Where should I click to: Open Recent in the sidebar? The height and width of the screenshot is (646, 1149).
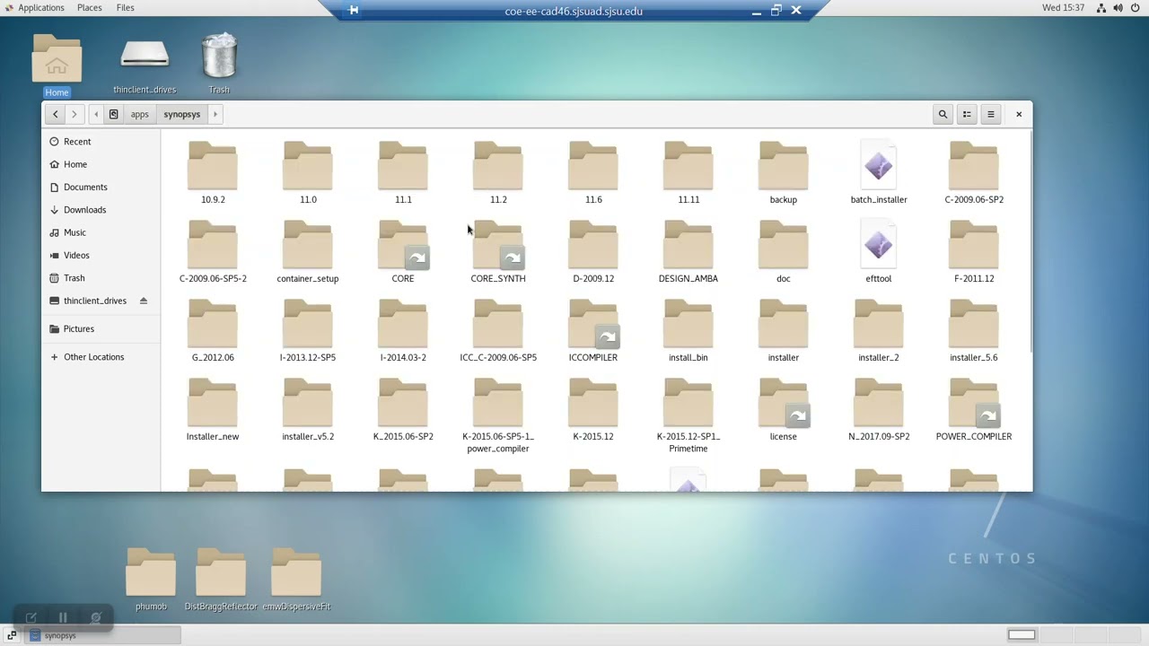pos(101,142)
